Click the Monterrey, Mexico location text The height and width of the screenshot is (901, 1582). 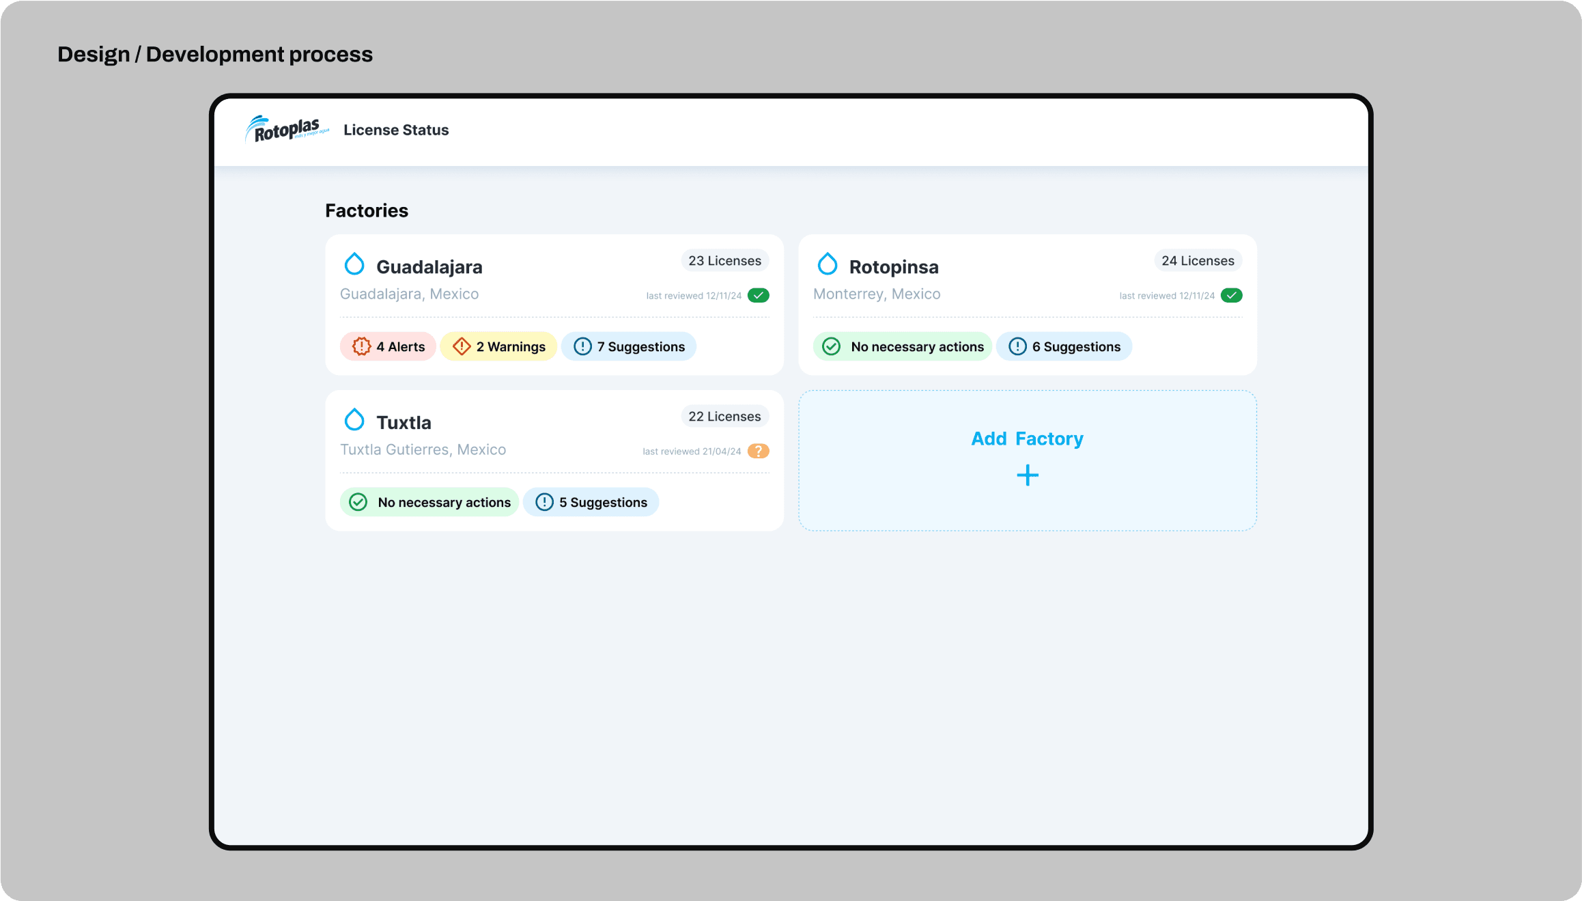coord(877,294)
